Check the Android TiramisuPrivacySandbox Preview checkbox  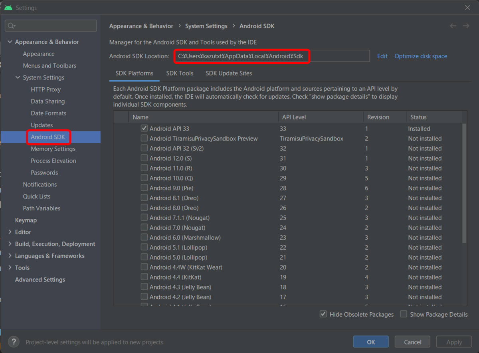144,139
